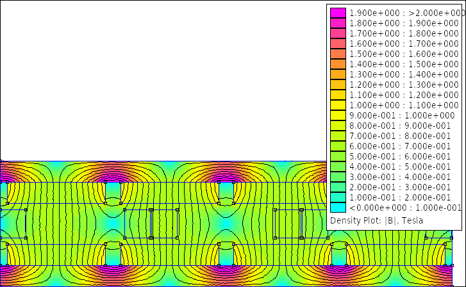Select the 1.500e+000 : 1.600e+000 color swatch

(338, 54)
